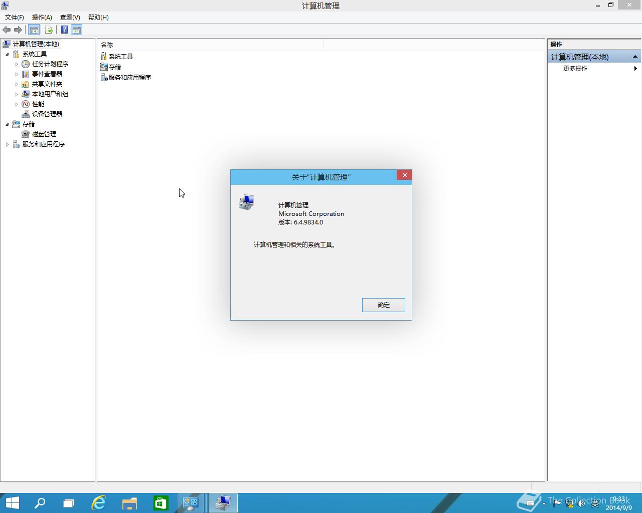
Task: Open 更多操作 submenu arrow
Action: click(x=635, y=69)
